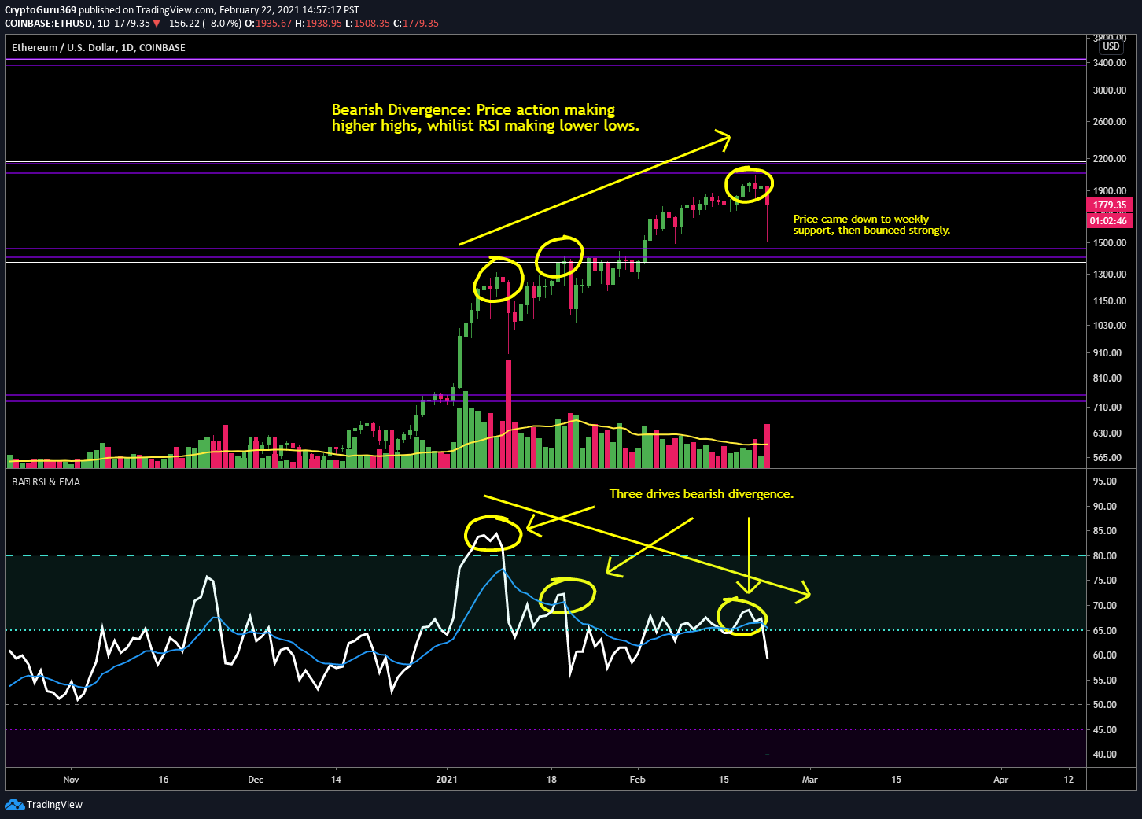This screenshot has height=819, width=1142.
Task: Click the 710.00 price axis label
Action: [x=1107, y=408]
